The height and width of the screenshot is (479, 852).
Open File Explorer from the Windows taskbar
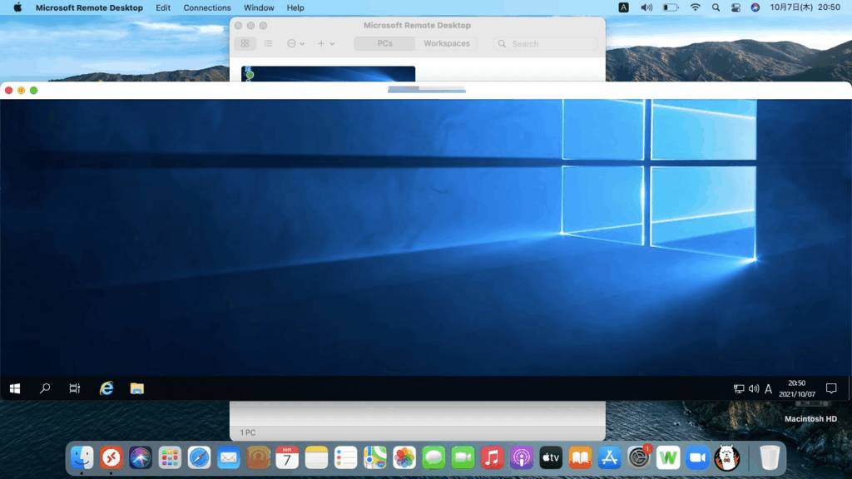tap(137, 388)
